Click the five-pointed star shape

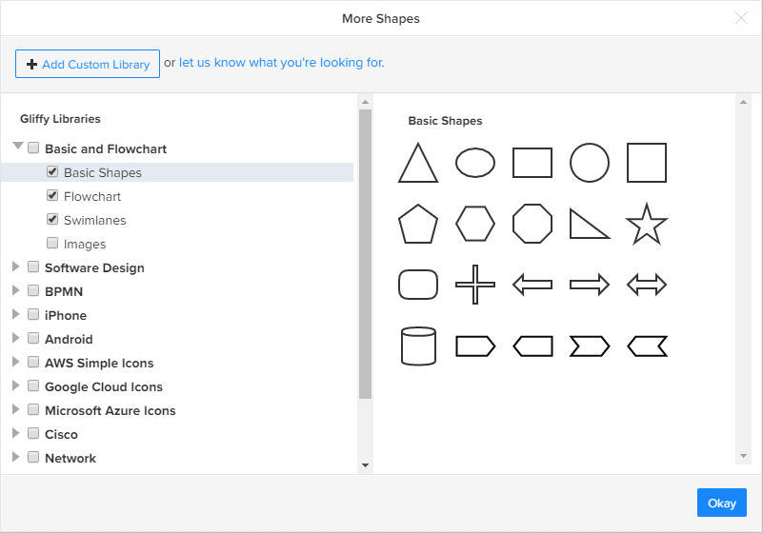click(x=647, y=225)
